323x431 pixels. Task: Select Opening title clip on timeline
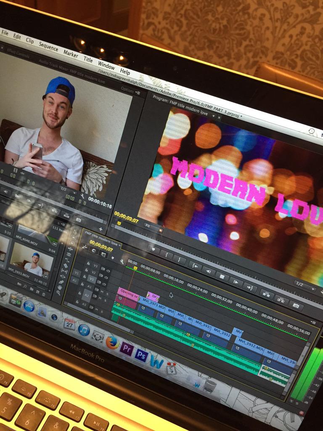(129, 295)
